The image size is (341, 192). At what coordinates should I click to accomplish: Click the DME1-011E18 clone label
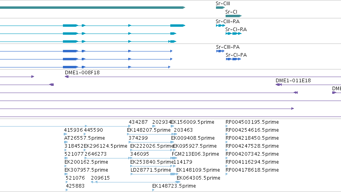(293, 81)
